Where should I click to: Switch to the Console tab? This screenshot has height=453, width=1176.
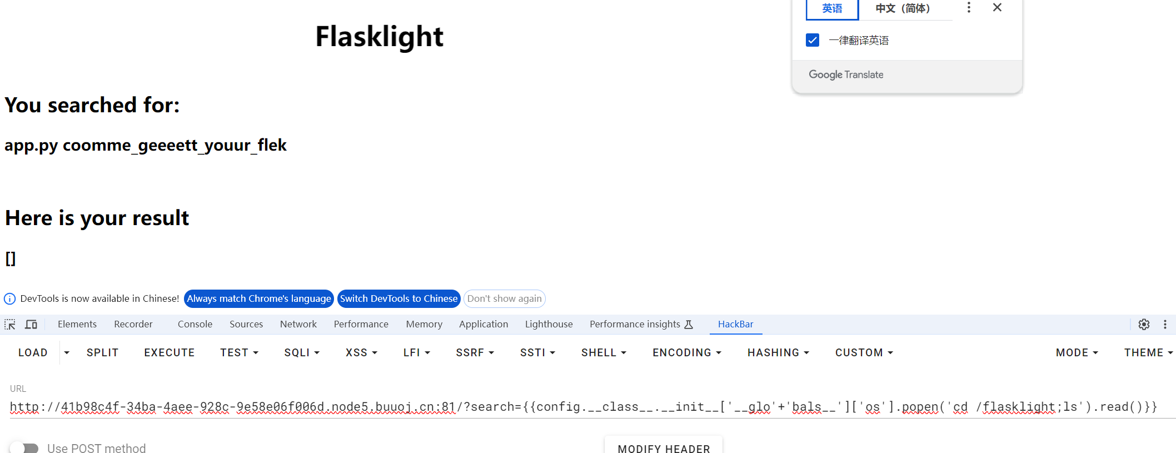tap(195, 324)
